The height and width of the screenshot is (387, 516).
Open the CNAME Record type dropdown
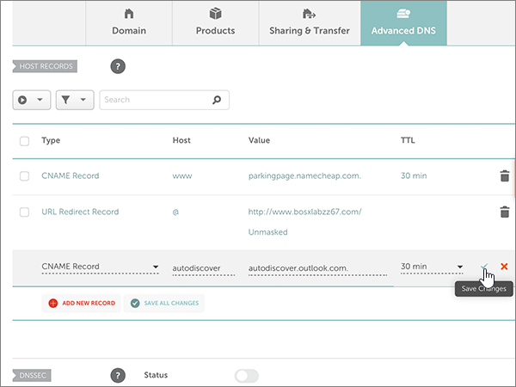pos(100,267)
